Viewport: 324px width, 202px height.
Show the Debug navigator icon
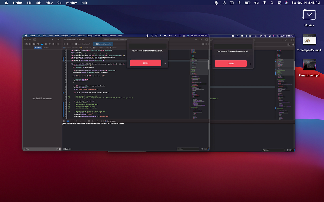pos(50,44)
